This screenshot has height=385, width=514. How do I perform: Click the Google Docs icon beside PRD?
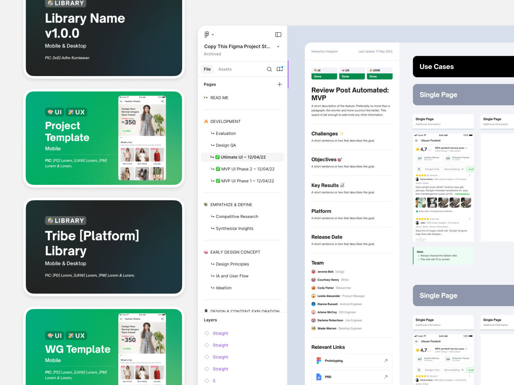click(x=318, y=377)
